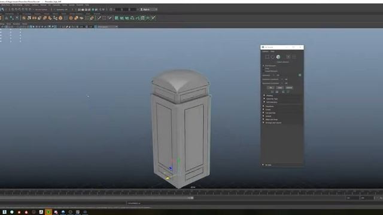
Task: Open the Deform menu
Action: coord(43,5)
